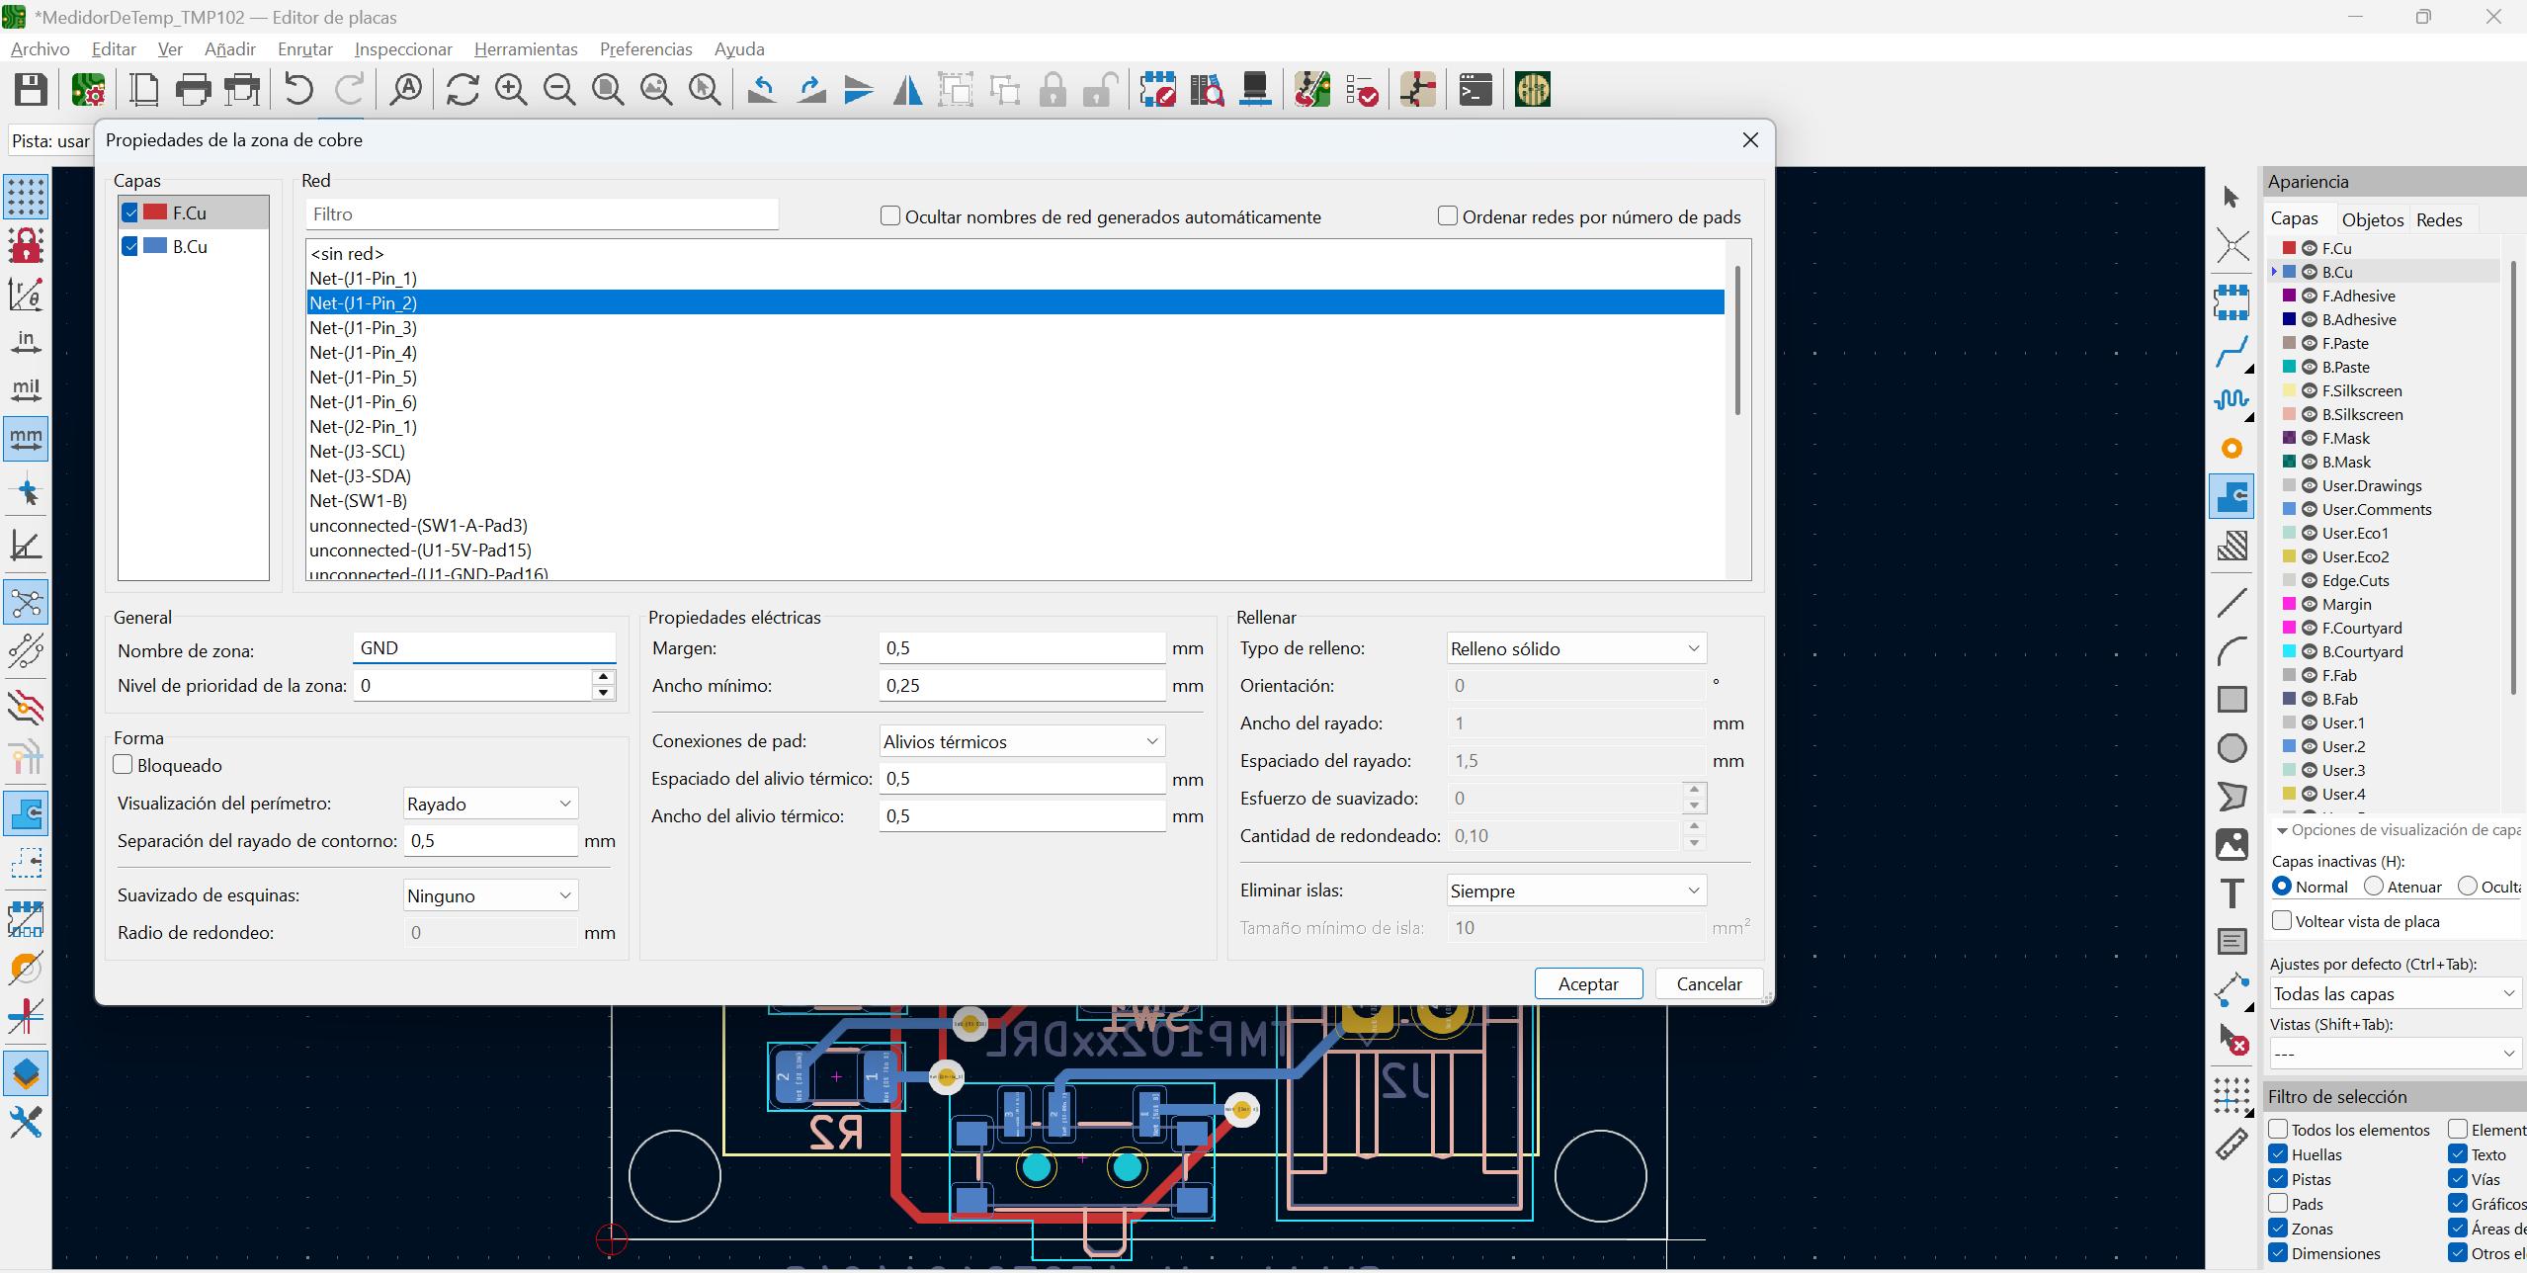Open the Typo de relleno dropdown
The width and height of the screenshot is (2527, 1273).
[x=1576, y=648]
